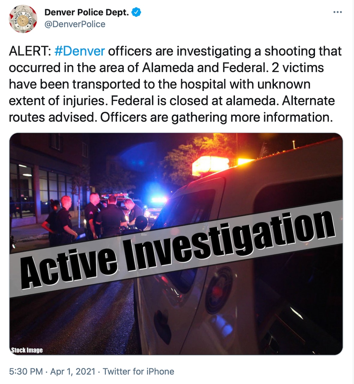Open the Twitter for iPhone source link
Viewport: 354px width, 384px height.
(x=138, y=371)
